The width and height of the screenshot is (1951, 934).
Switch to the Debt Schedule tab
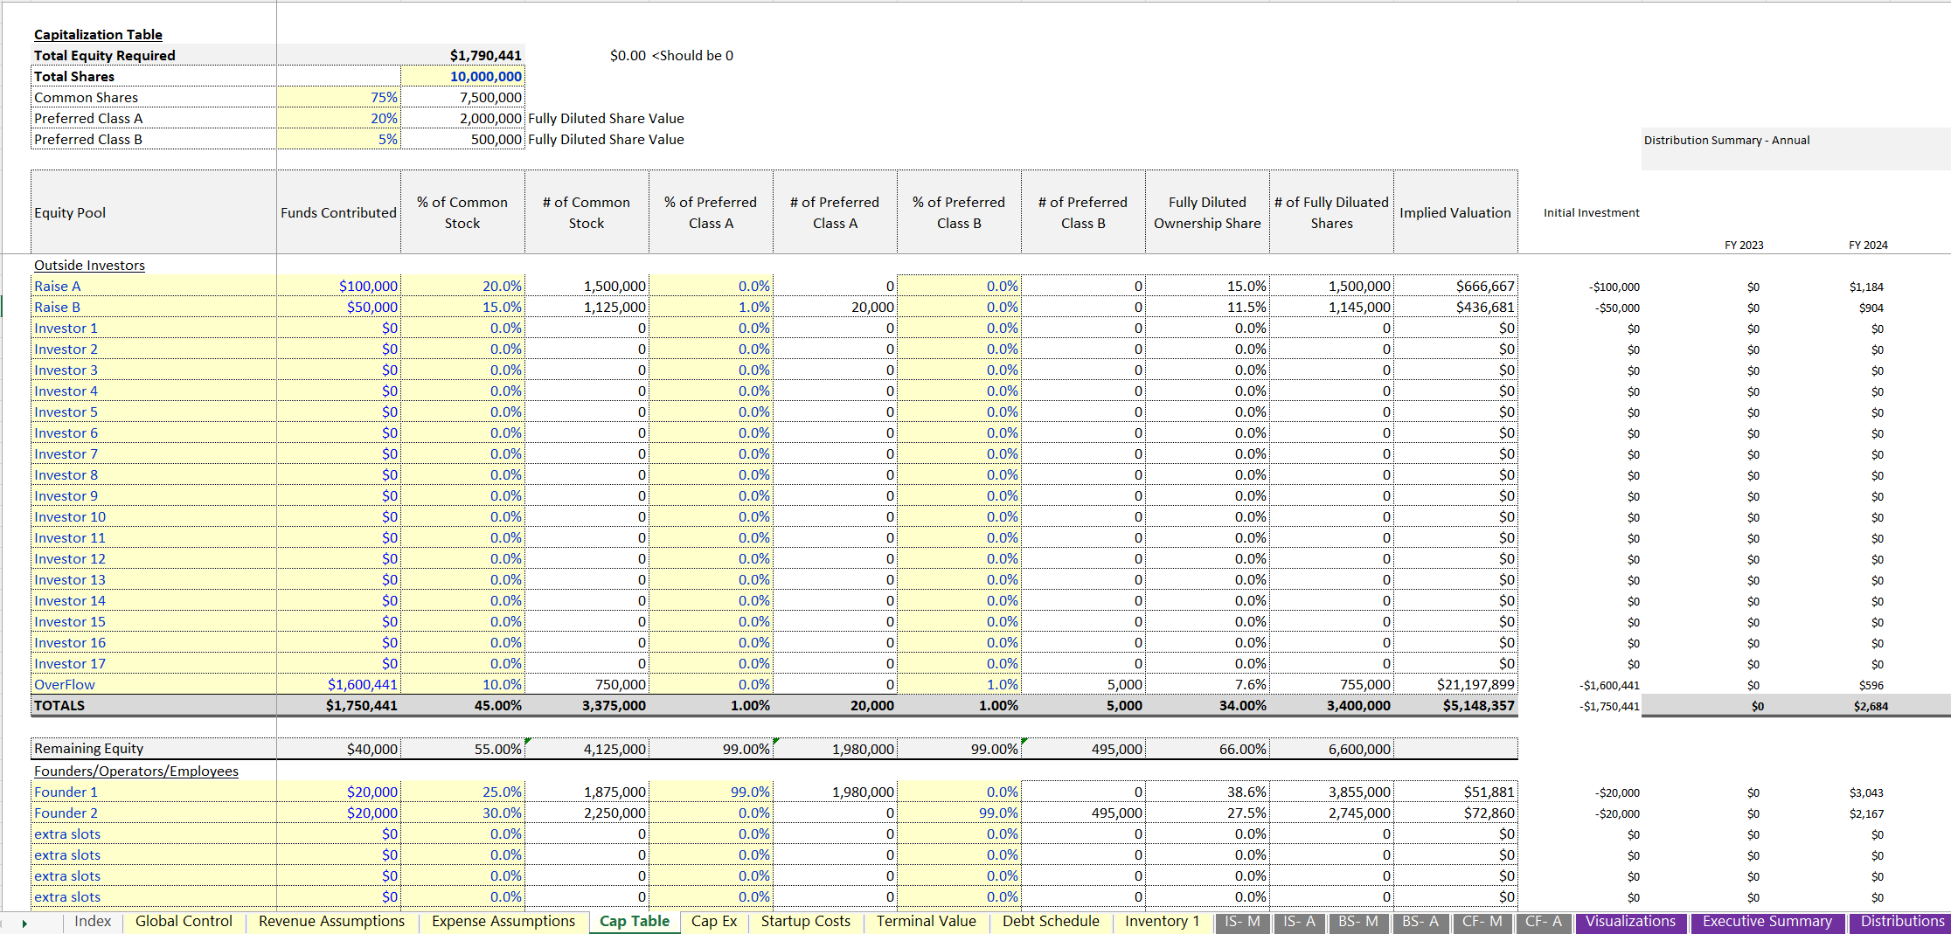coord(1051,922)
